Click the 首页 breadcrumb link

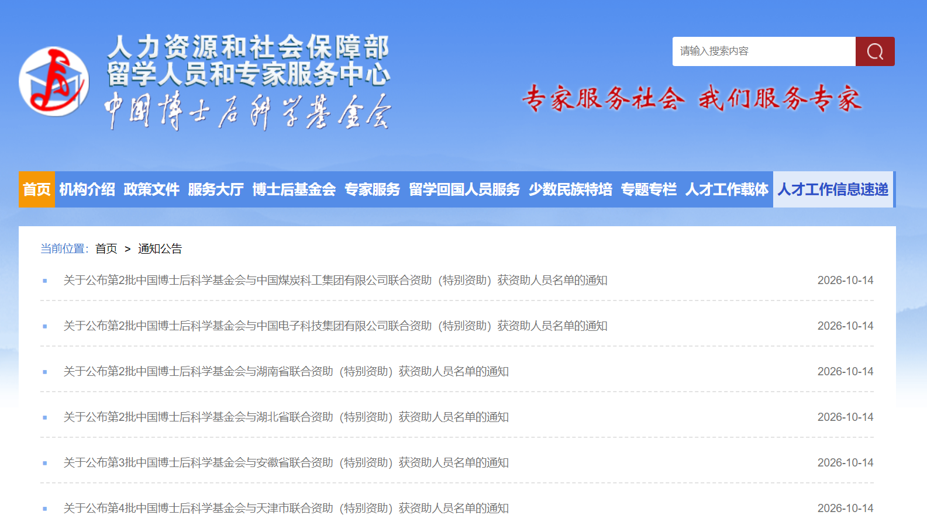coord(106,249)
